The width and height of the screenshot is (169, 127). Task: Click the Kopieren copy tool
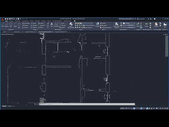25,25
